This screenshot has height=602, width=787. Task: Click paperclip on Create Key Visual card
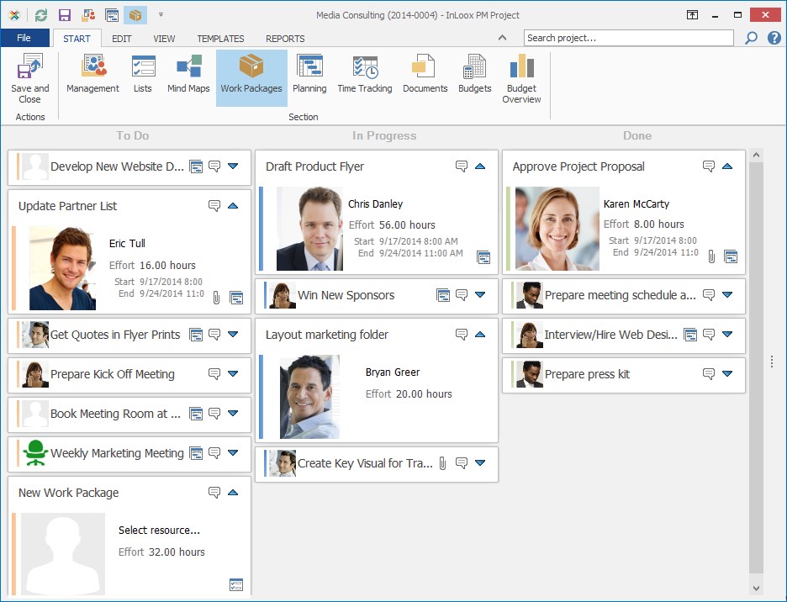442,463
